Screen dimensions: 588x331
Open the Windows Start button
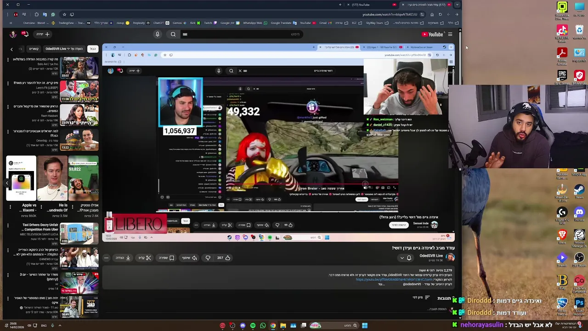pos(365,325)
